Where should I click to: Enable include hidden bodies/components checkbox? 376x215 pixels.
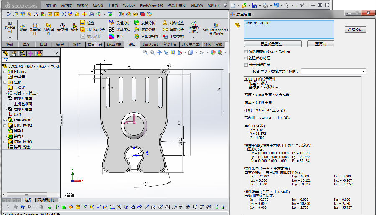click(x=246, y=52)
